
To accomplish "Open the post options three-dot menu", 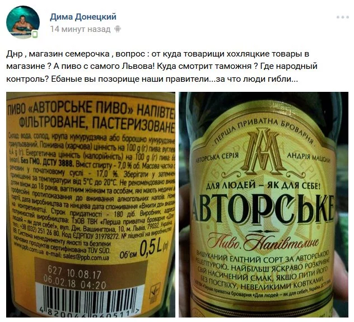I will coord(342,17).
